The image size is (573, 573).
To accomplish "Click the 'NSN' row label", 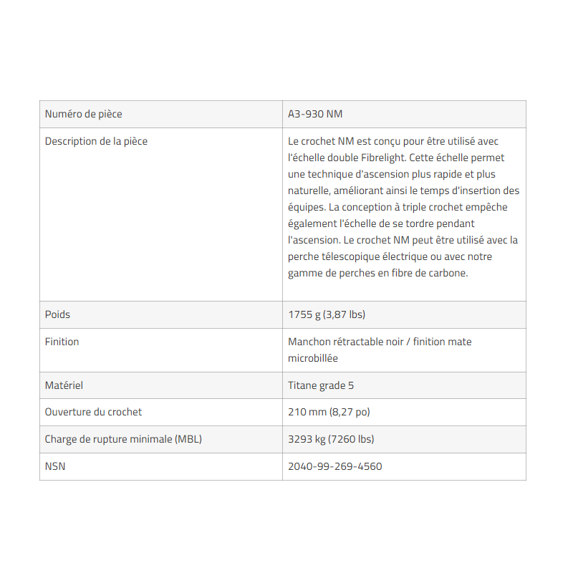I will pos(55,466).
